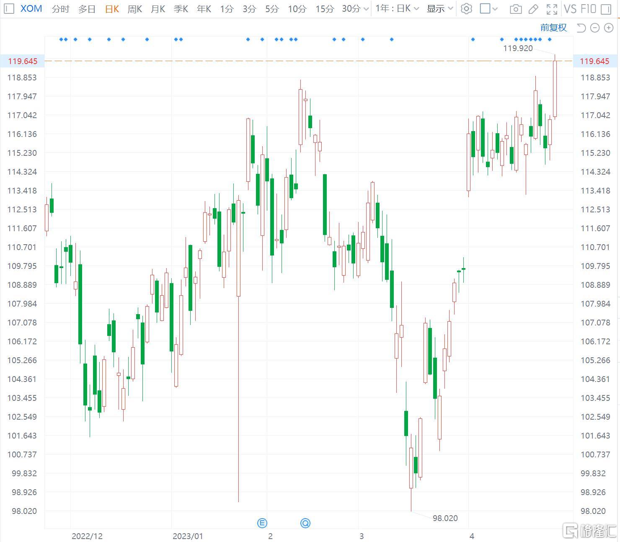Open the chart settings gear

tap(466, 8)
